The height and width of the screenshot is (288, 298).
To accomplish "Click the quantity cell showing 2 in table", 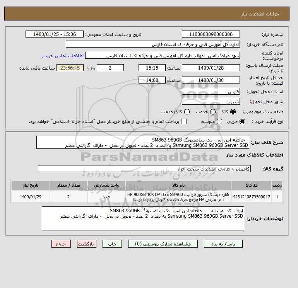I will tap(69, 197).
